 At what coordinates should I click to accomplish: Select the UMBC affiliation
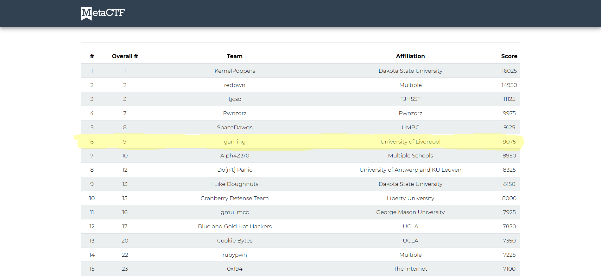[410, 127]
